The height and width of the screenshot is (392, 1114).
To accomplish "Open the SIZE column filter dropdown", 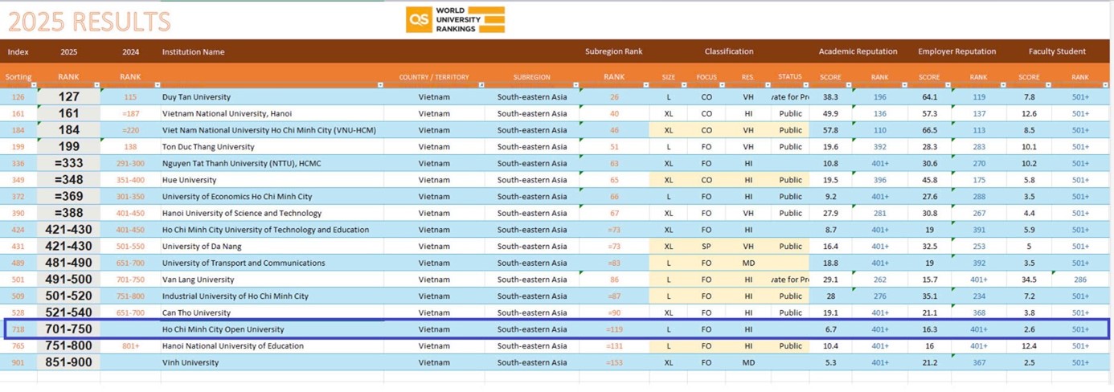I will 682,84.
